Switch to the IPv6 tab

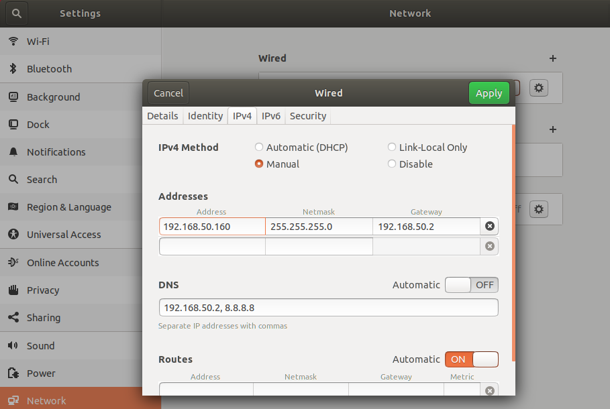(x=271, y=116)
